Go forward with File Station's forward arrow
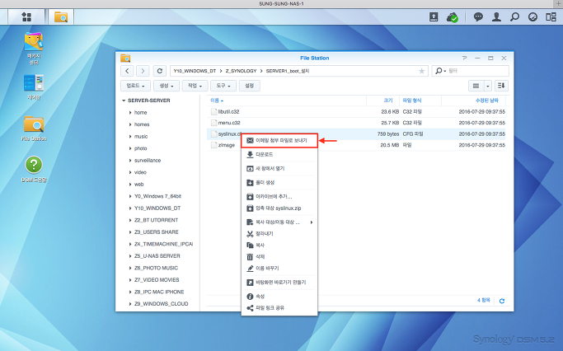Image resolution: width=563 pixels, height=351 pixels. (x=143, y=71)
